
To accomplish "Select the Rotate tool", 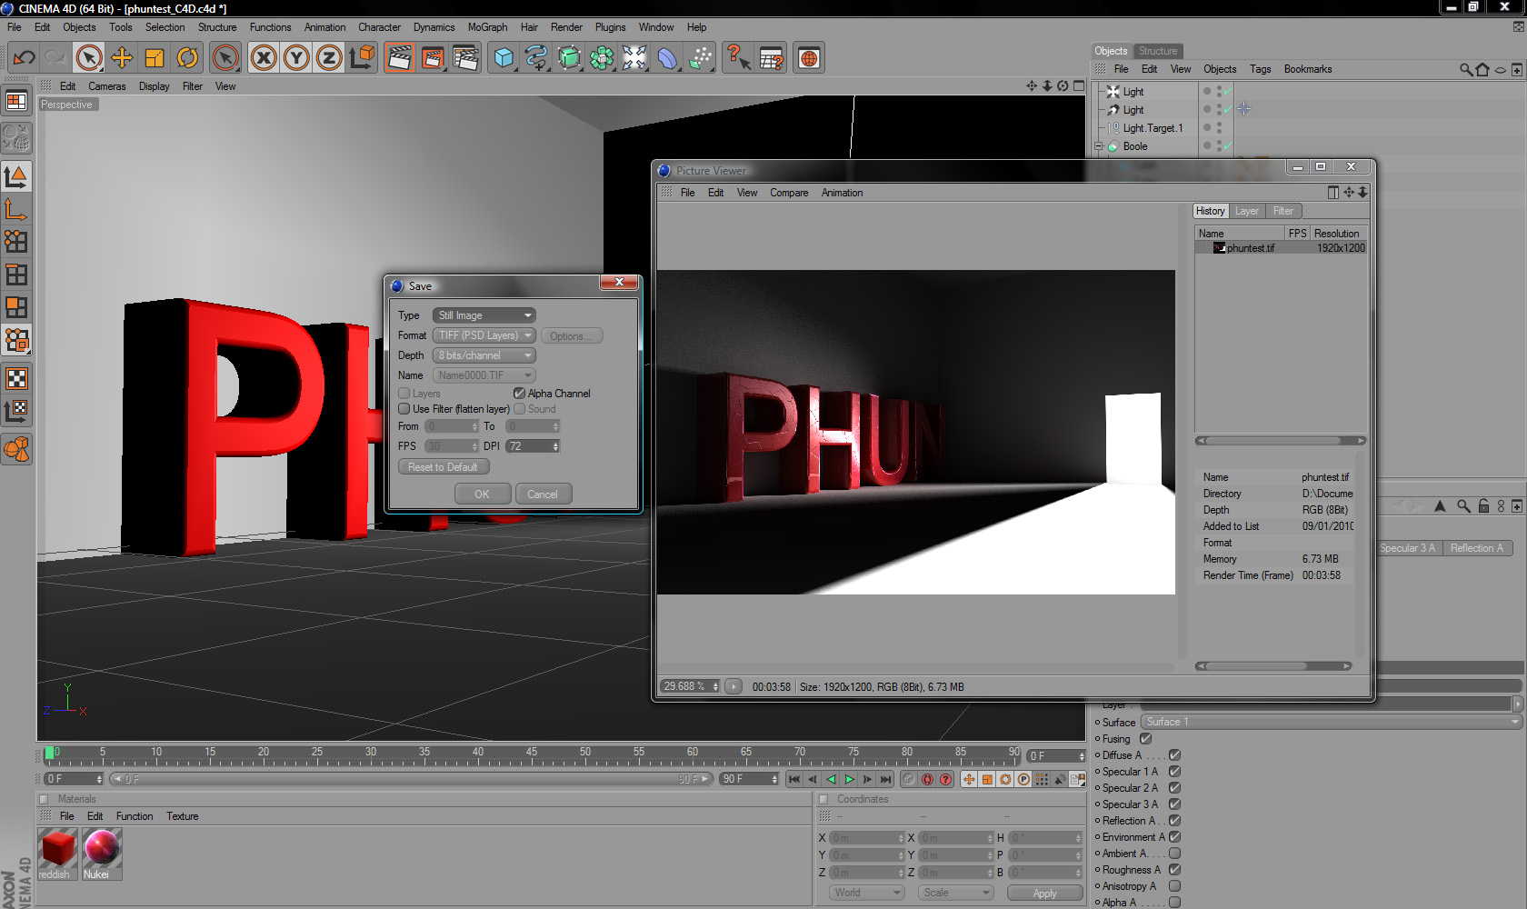I will 187,58.
